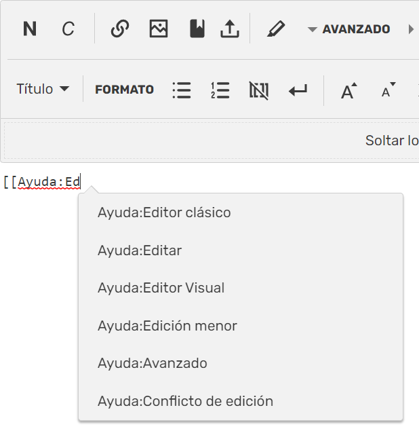The width and height of the screenshot is (419, 431).
Task: Apply bold with the N button
Action: [30, 29]
